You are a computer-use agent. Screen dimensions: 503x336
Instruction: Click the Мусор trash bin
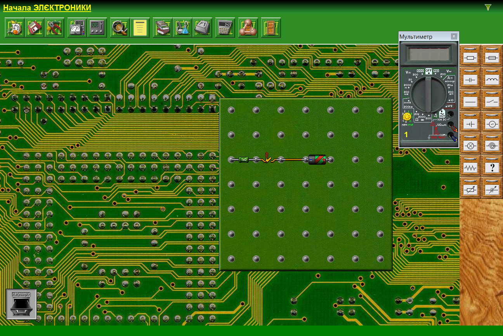(x=21, y=304)
